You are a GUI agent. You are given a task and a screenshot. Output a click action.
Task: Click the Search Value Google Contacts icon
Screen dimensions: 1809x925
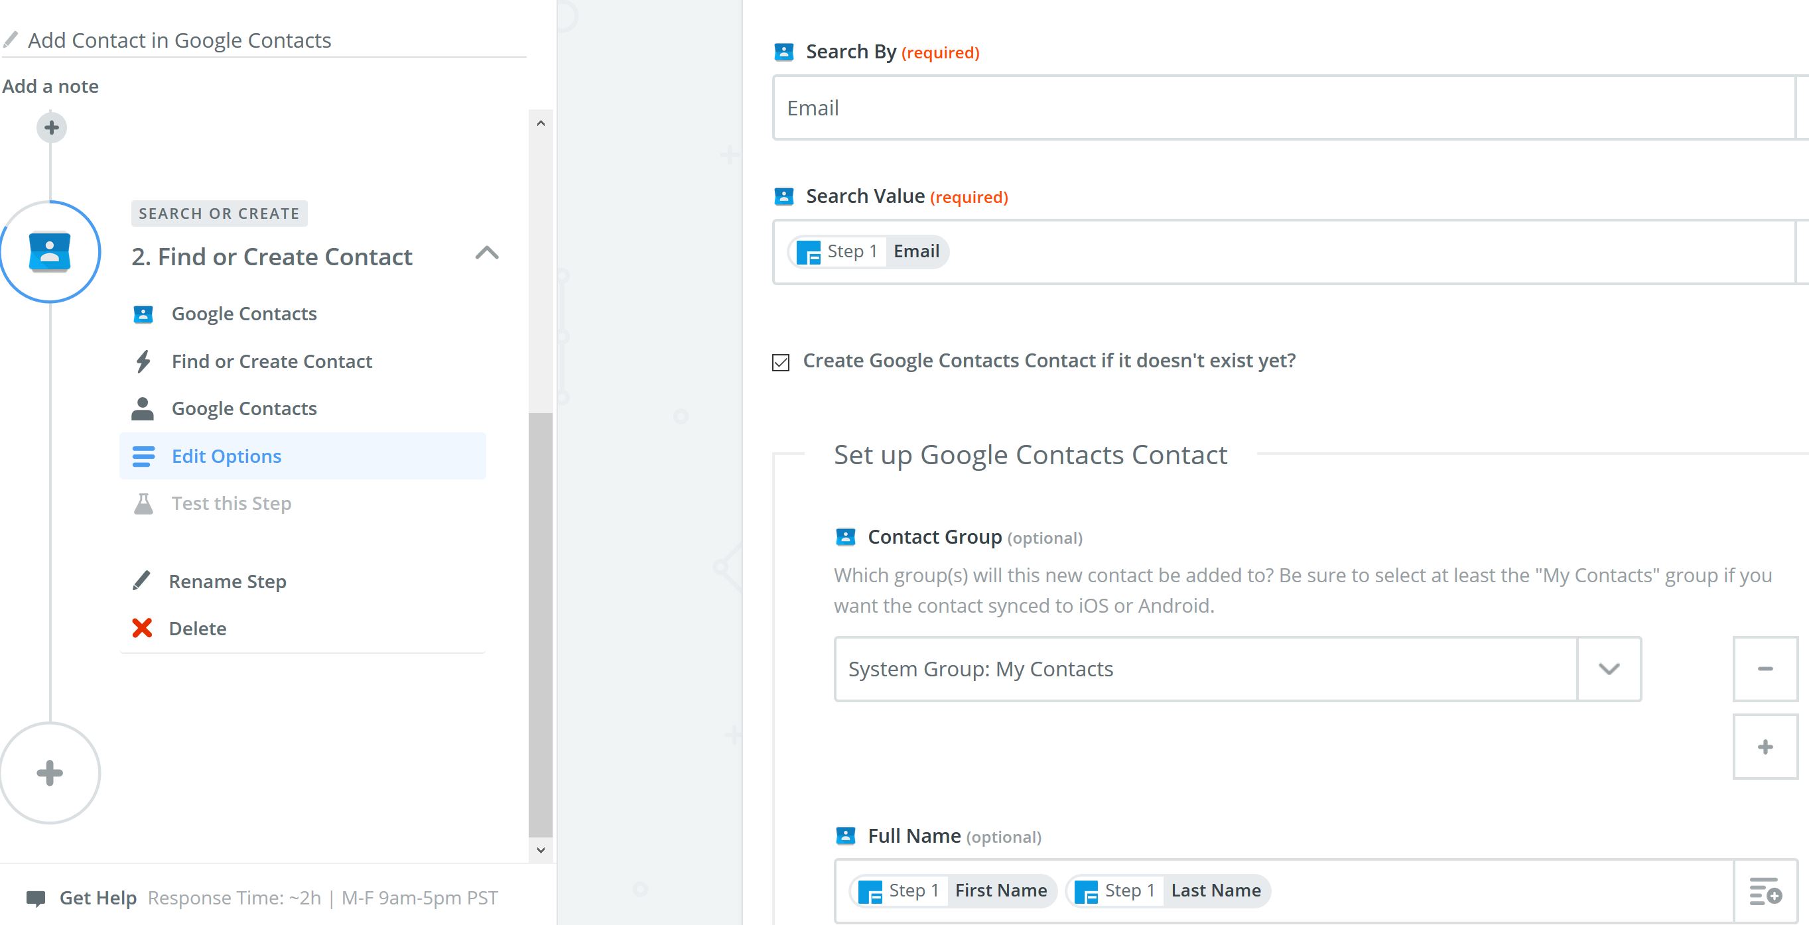coord(783,196)
